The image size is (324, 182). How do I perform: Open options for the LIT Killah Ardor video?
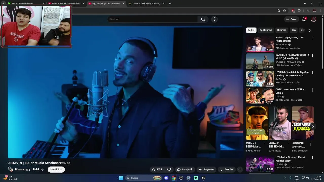312,73
